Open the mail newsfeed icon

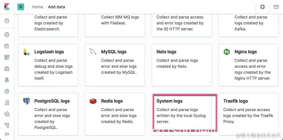point(276,7)
